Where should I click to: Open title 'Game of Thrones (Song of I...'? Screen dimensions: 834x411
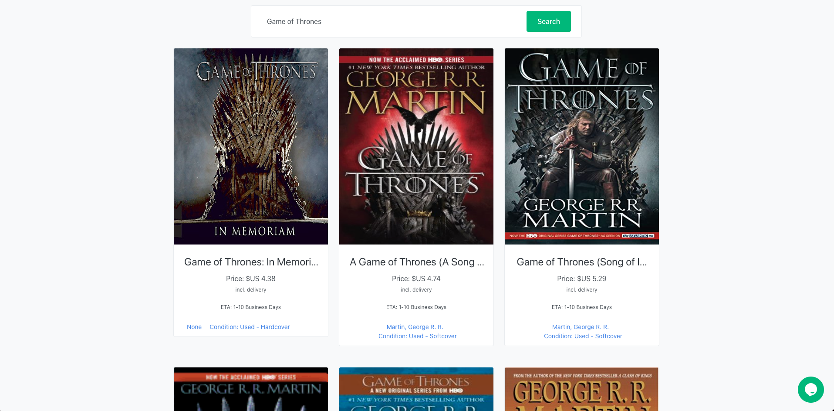(582, 262)
